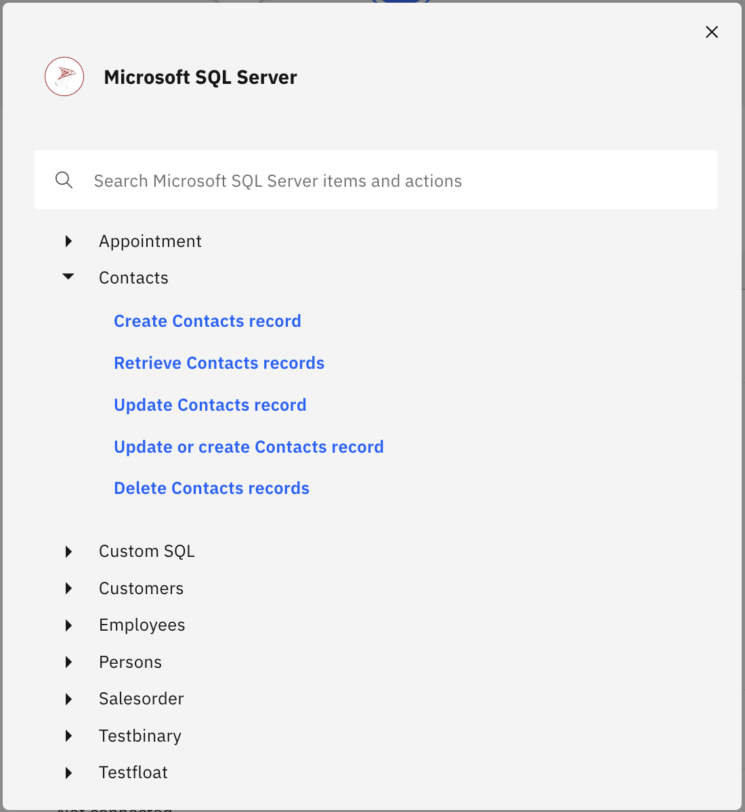Expand the Custom SQL arrow
The image size is (745, 812).
tap(68, 551)
